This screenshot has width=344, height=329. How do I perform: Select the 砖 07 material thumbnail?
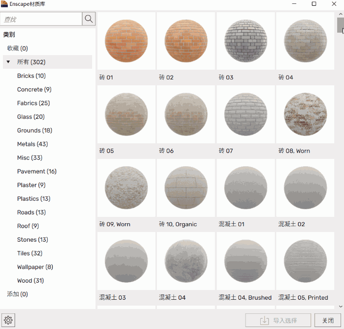246,115
